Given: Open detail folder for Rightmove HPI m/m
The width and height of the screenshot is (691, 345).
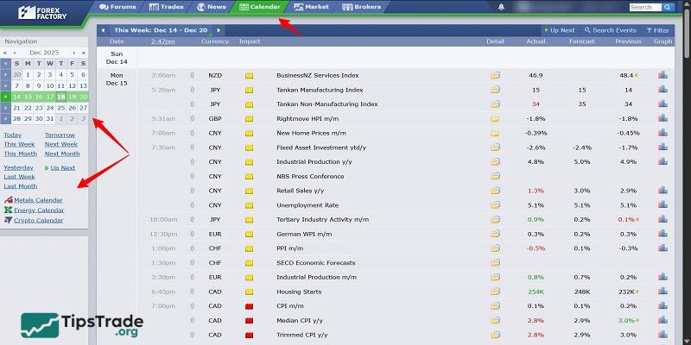Looking at the screenshot, I should tap(496, 118).
